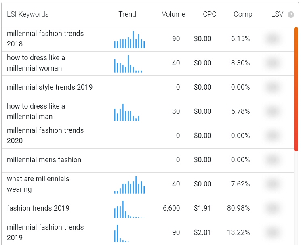Click competition value 6.15%

(240, 39)
